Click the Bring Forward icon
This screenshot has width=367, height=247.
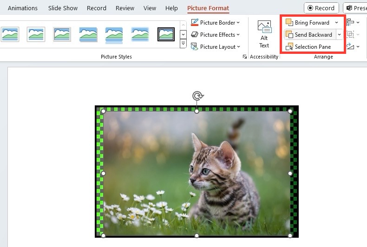(x=289, y=22)
